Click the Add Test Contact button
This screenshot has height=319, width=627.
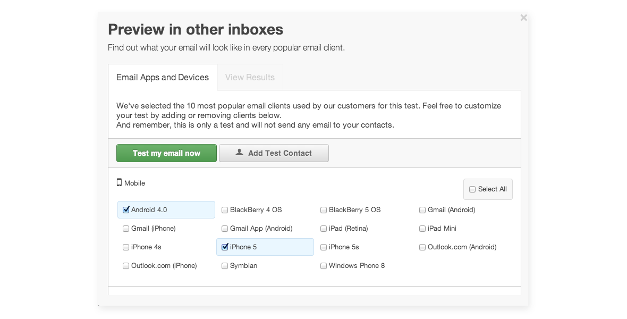(x=274, y=153)
